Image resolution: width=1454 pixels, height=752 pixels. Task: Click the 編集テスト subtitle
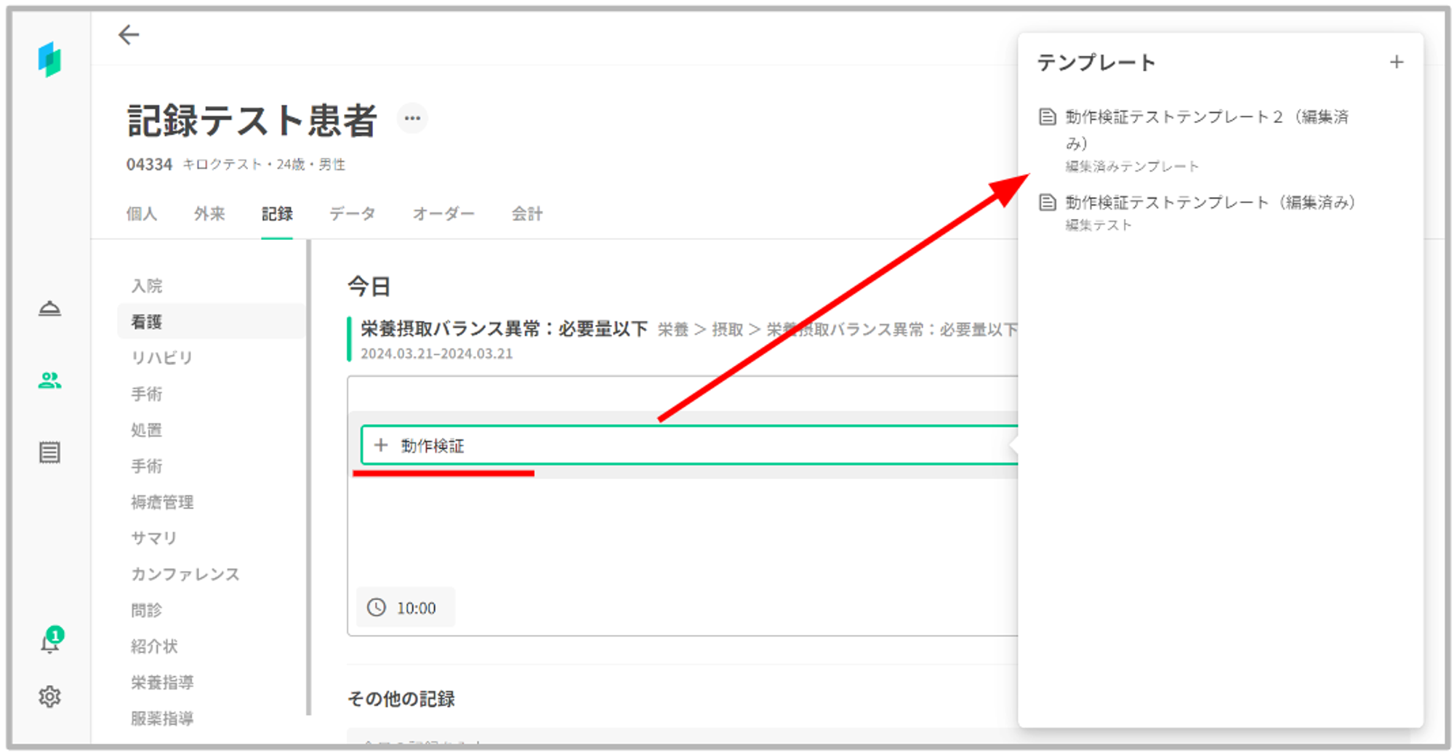coord(1098,225)
